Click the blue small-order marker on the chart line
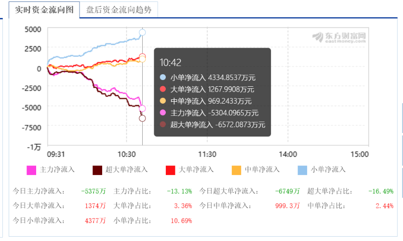 click(142, 32)
